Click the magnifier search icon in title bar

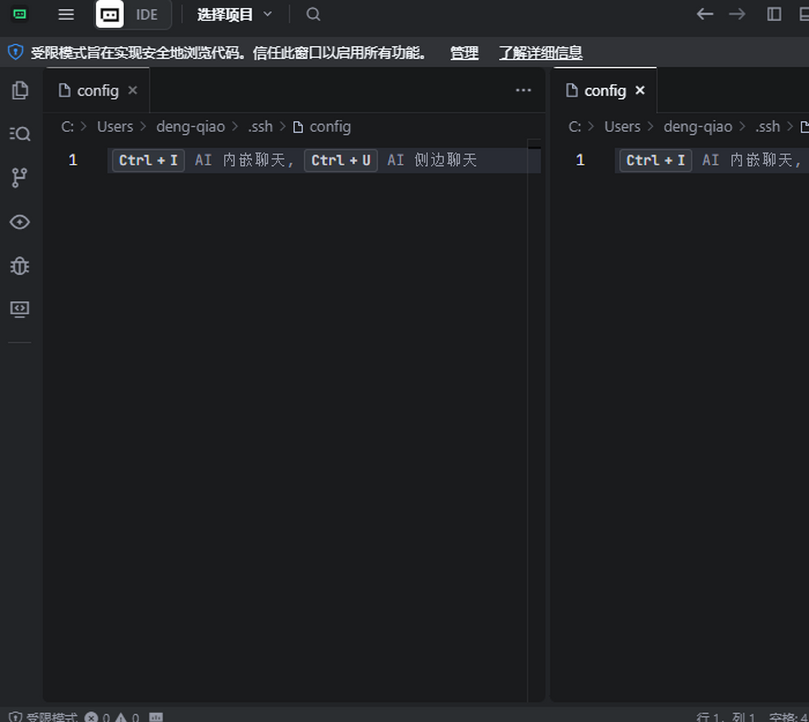(313, 14)
